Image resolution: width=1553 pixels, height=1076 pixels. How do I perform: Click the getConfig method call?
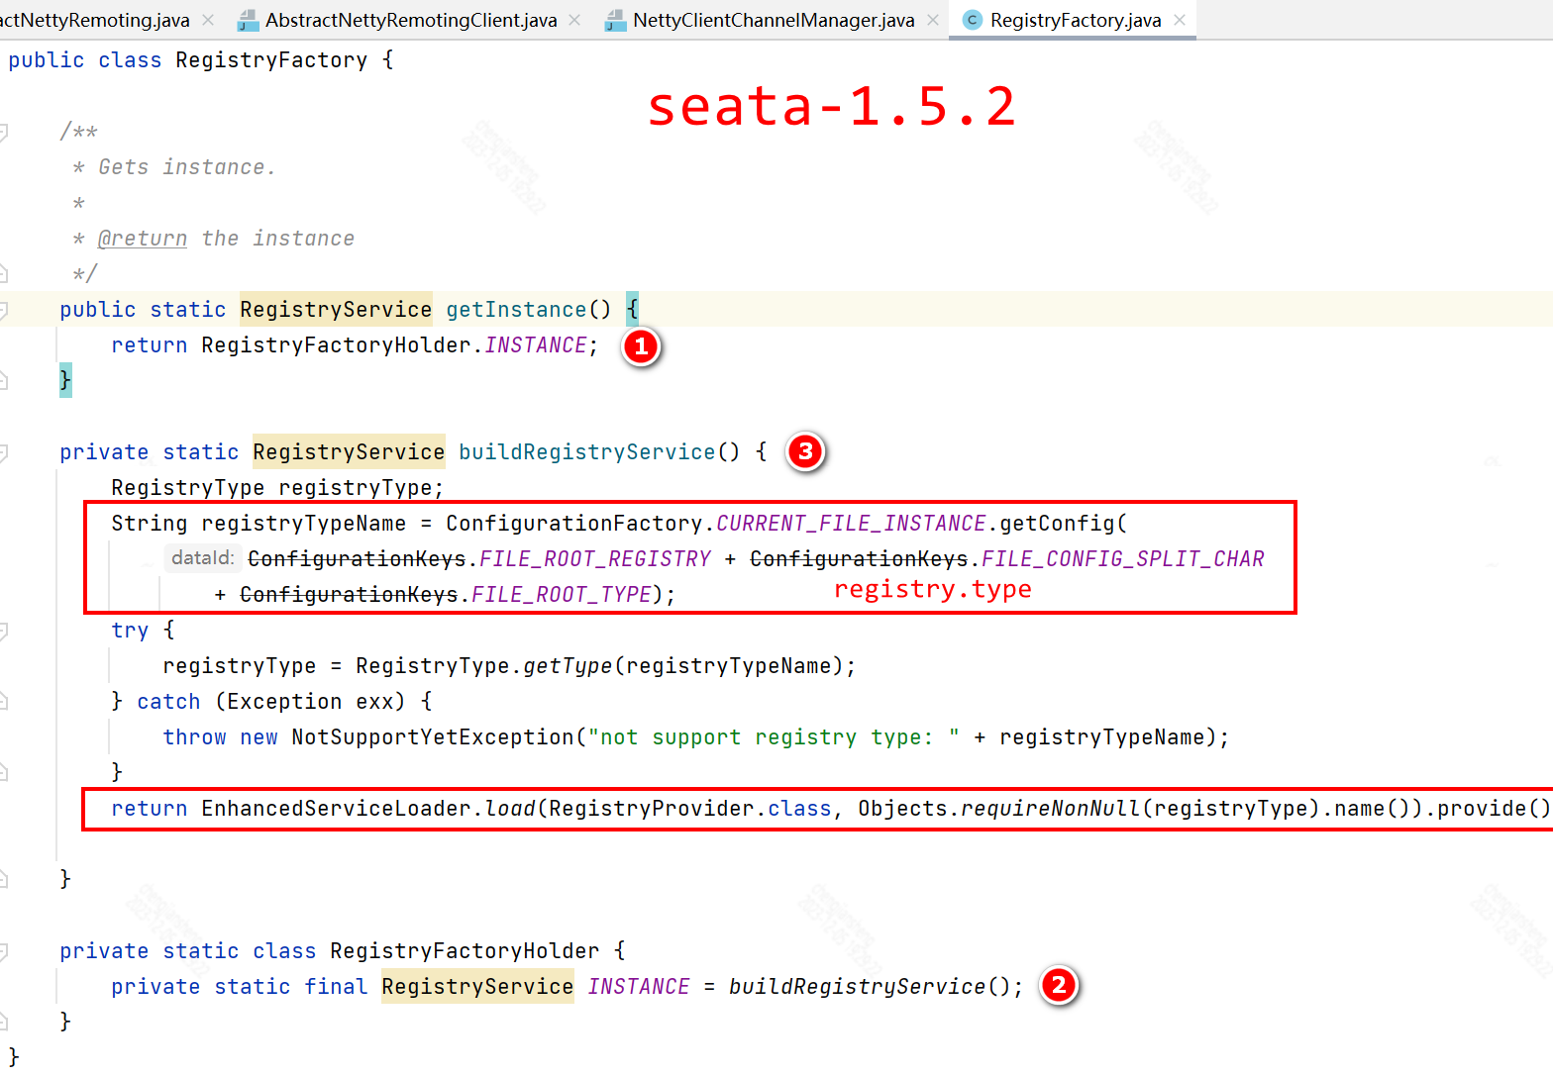tap(1057, 524)
